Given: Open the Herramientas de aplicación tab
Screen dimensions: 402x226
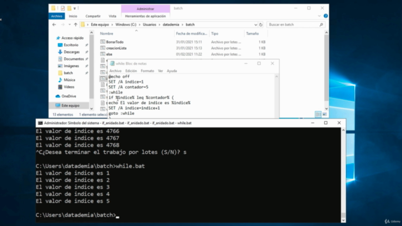Looking at the screenshot, I should pos(145,16).
